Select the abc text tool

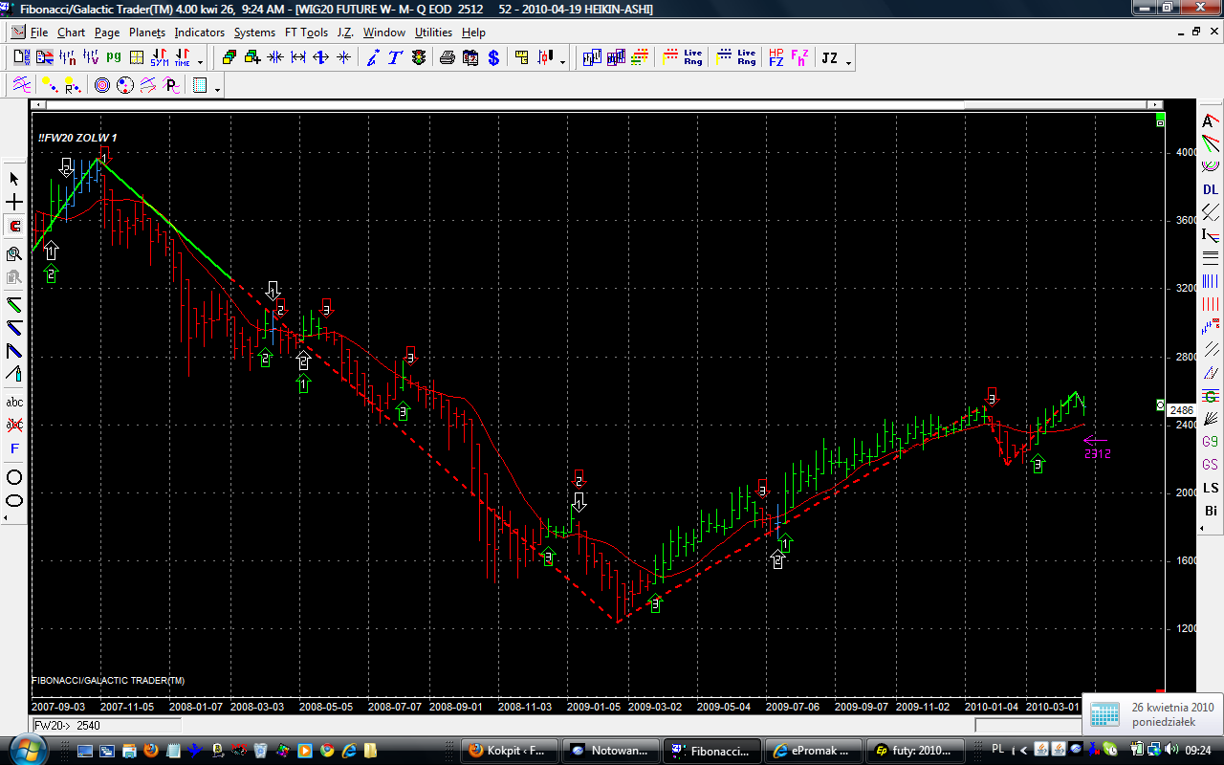pos(14,402)
